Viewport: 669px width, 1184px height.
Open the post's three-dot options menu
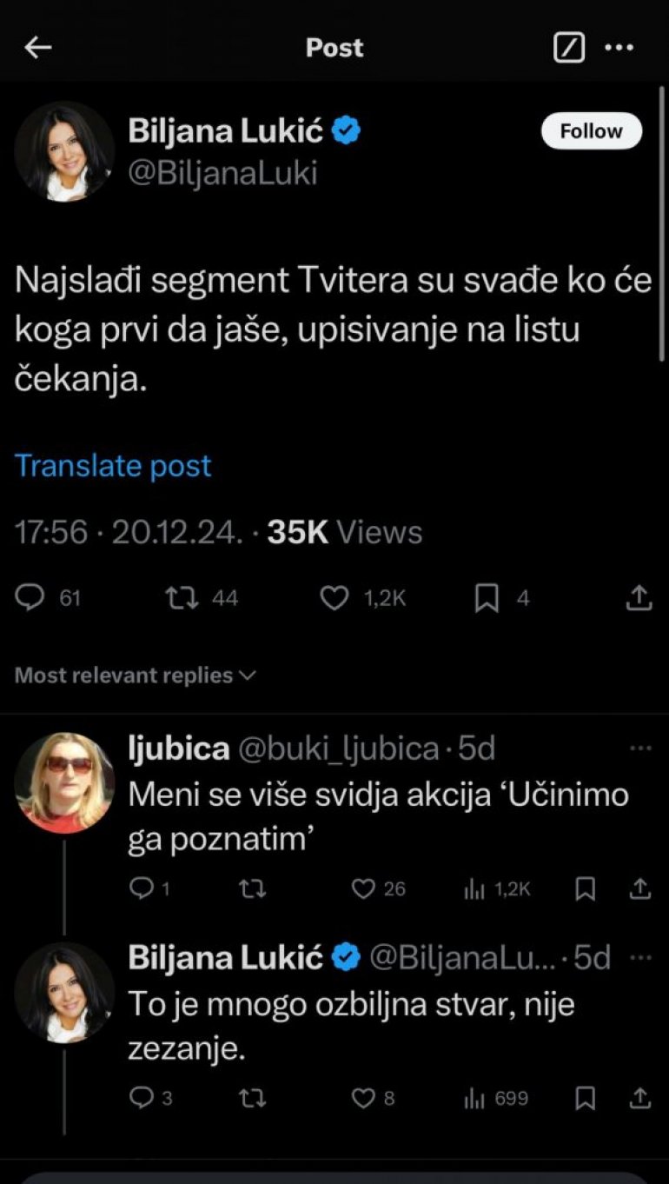(619, 48)
